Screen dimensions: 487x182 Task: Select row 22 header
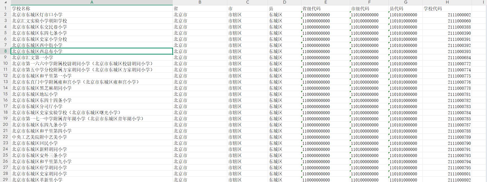click(5, 137)
